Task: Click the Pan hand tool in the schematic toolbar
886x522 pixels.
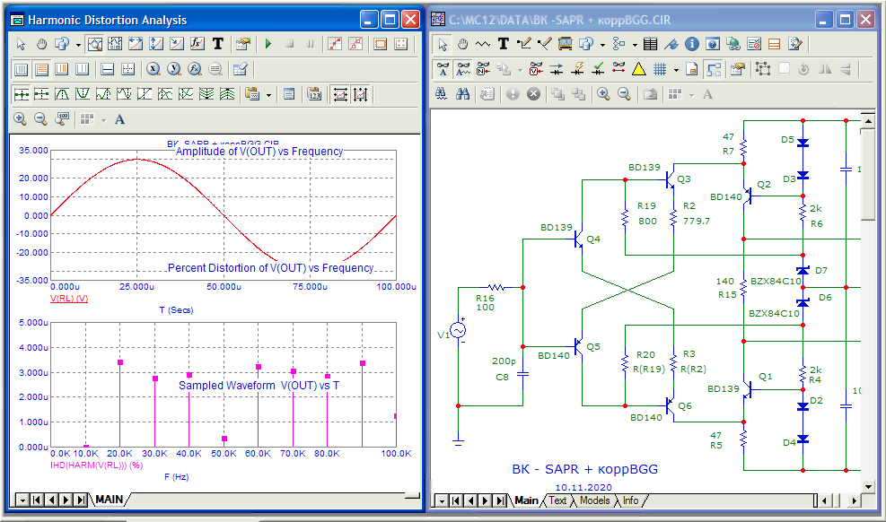Action: click(463, 43)
